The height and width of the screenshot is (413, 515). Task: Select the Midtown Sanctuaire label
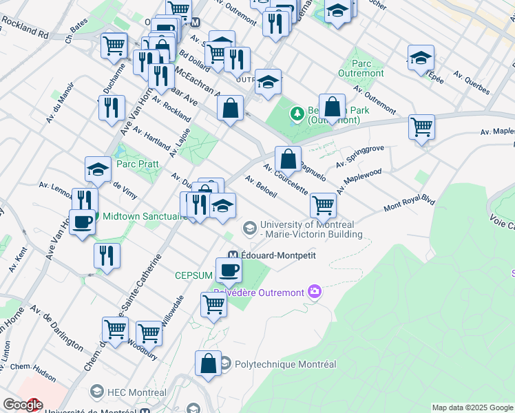145,216
